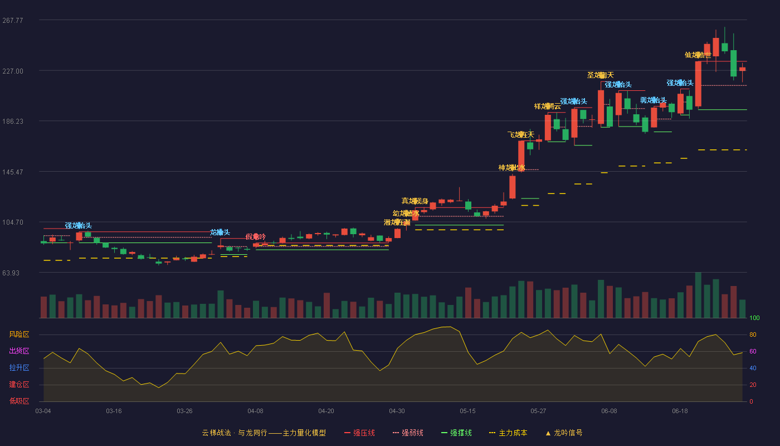Image resolution: width=780 pixels, height=446 pixels.
Task: Click the 仙龙临世 signal marker
Action: [x=698, y=55]
